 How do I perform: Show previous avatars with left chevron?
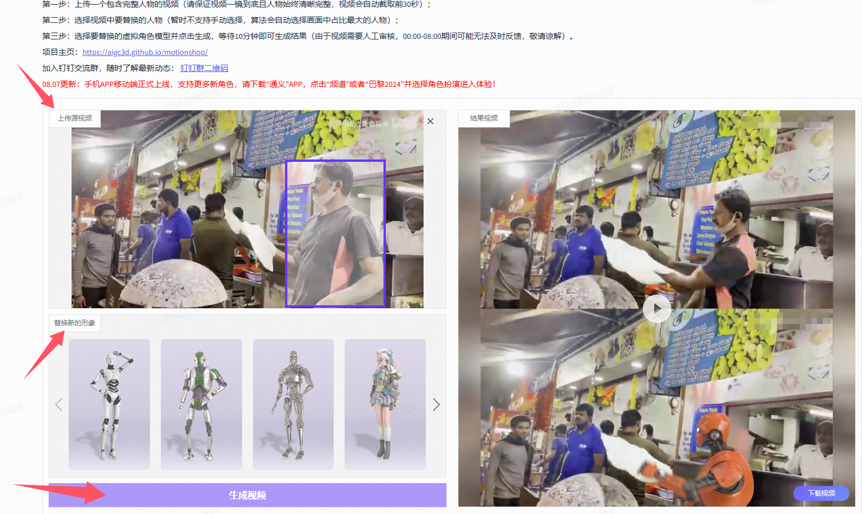pos(58,405)
